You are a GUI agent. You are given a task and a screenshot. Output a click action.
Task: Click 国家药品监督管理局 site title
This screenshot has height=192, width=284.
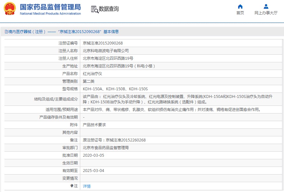click(50, 7)
